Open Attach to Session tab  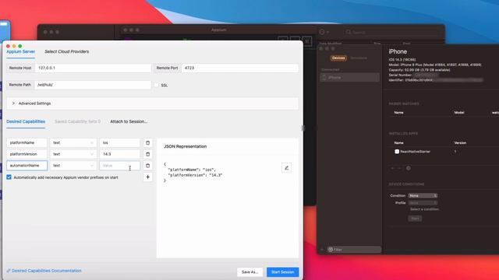[x=129, y=121]
